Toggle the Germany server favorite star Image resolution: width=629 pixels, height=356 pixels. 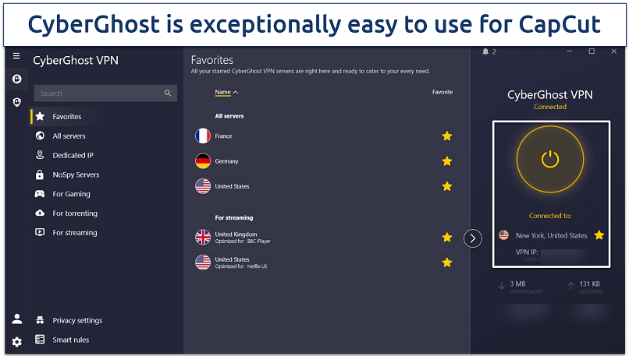pos(447,161)
